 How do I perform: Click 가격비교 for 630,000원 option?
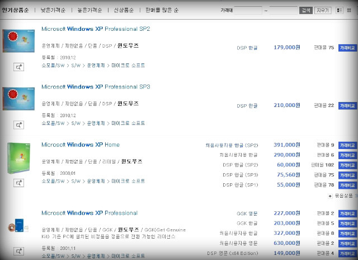click(347, 244)
